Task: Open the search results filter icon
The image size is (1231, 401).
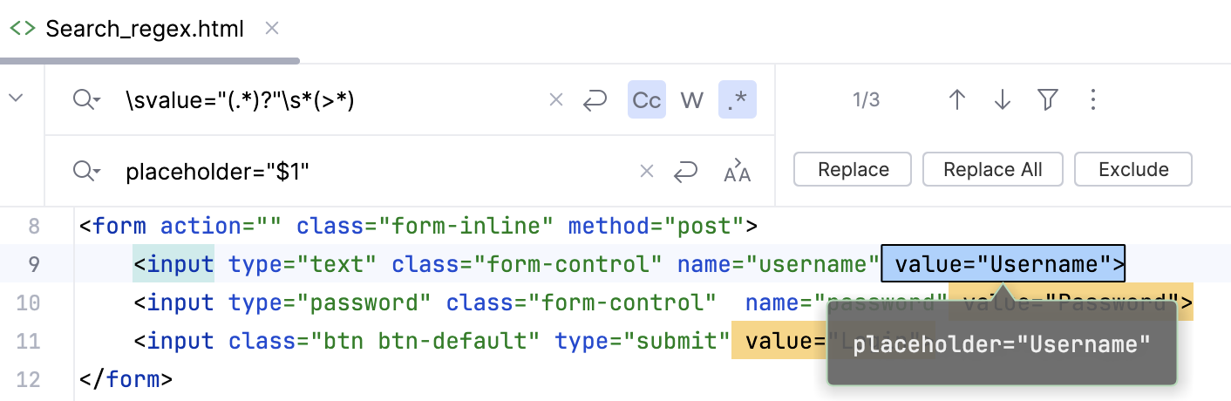Action: (x=1048, y=100)
